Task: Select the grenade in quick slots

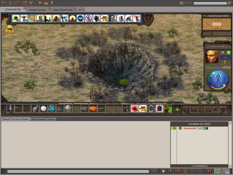Action: tap(35, 109)
